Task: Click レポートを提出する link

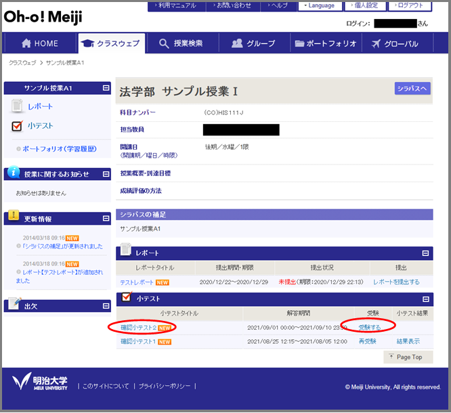Action: coord(396,282)
